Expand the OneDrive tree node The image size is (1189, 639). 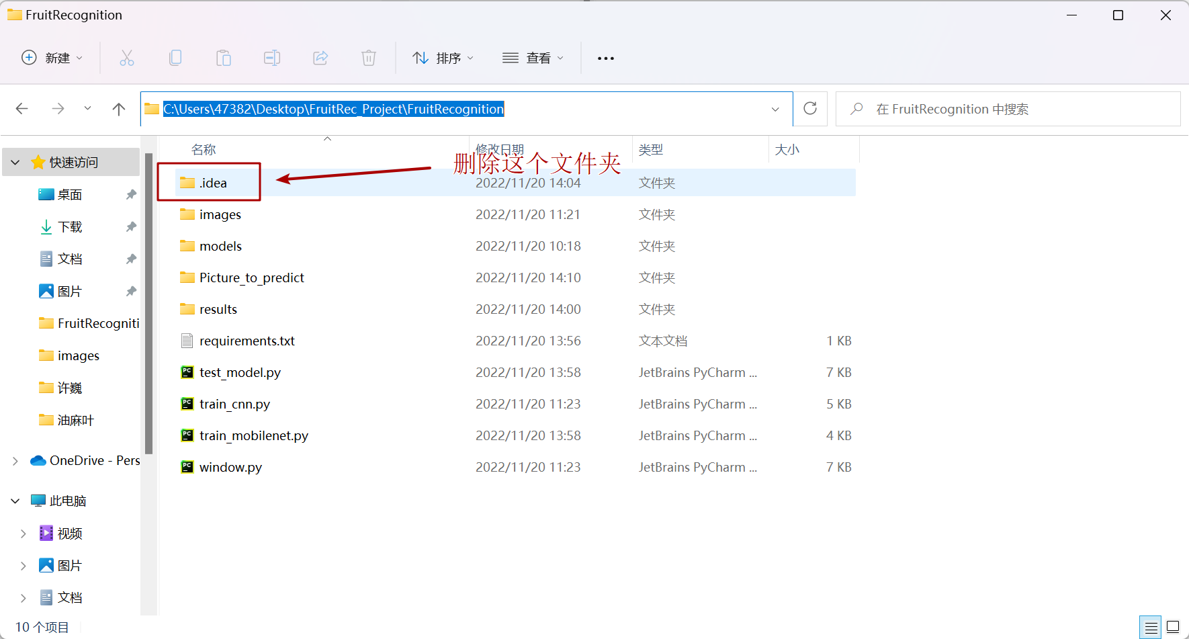(15, 461)
